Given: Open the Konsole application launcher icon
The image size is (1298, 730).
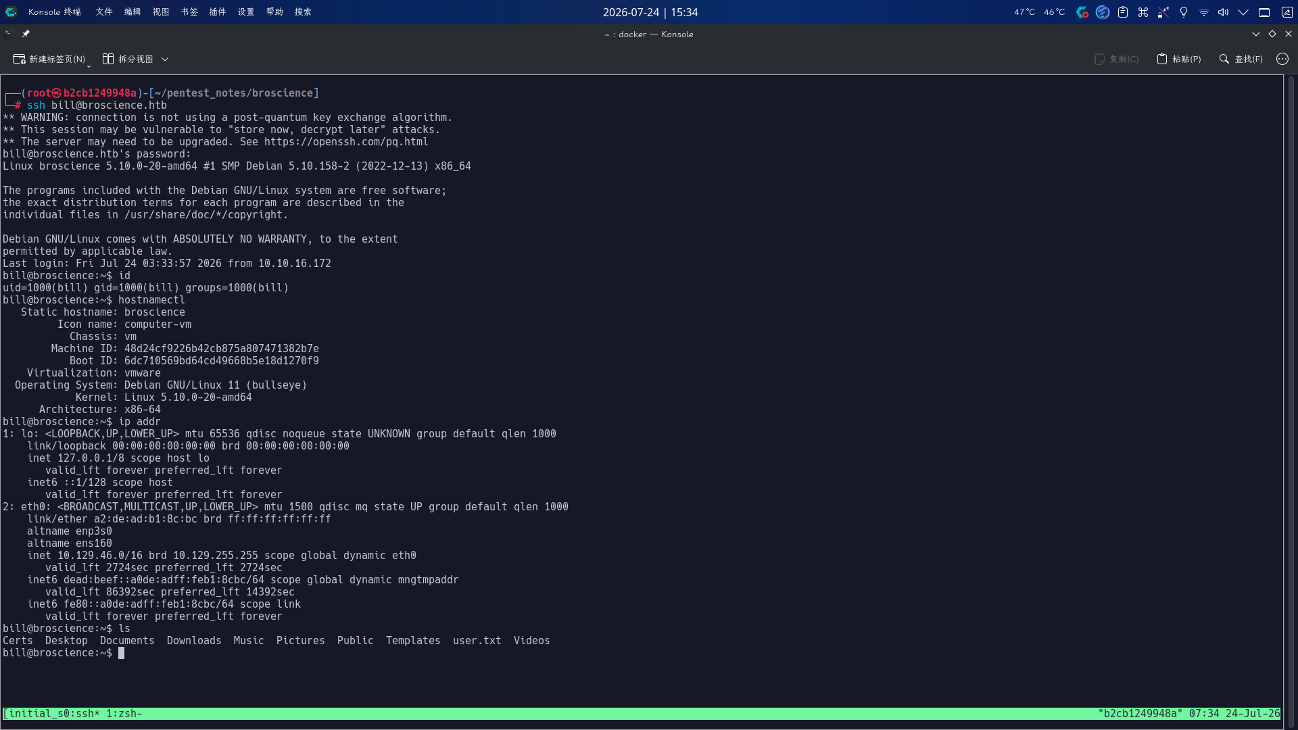Looking at the screenshot, I should click(11, 11).
